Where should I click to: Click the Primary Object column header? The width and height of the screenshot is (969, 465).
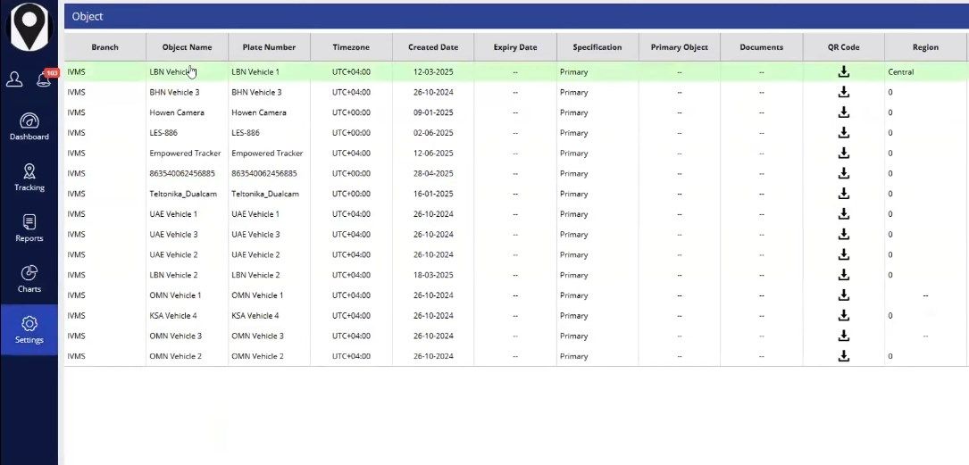679,47
